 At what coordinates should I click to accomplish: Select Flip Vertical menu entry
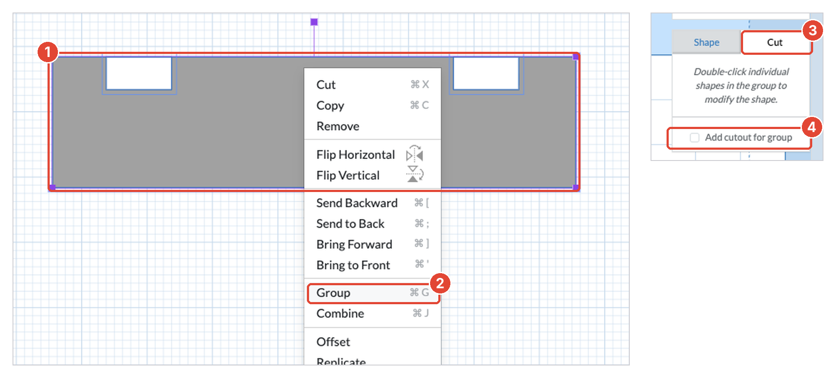tap(372, 175)
